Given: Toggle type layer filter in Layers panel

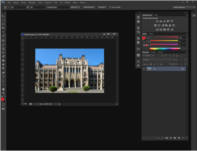Looking at the screenshot, I should pos(170,55).
